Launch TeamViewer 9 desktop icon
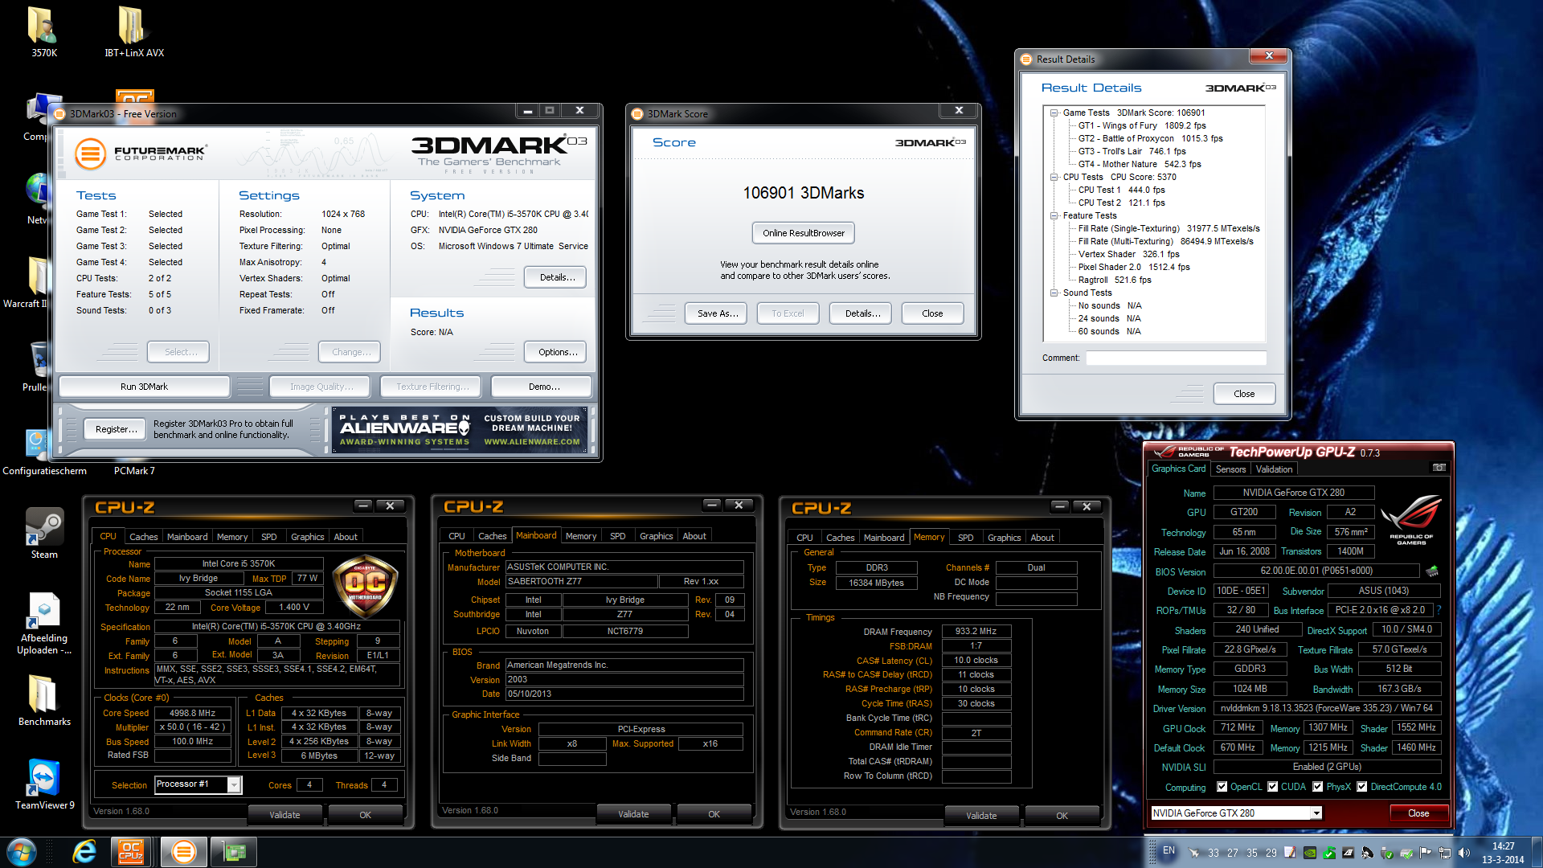Screen dimensions: 1543x868 coord(44,784)
